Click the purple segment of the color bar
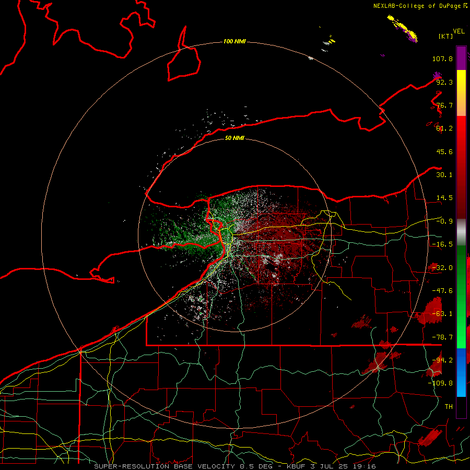This screenshot has width=470, height=470. pos(461,58)
